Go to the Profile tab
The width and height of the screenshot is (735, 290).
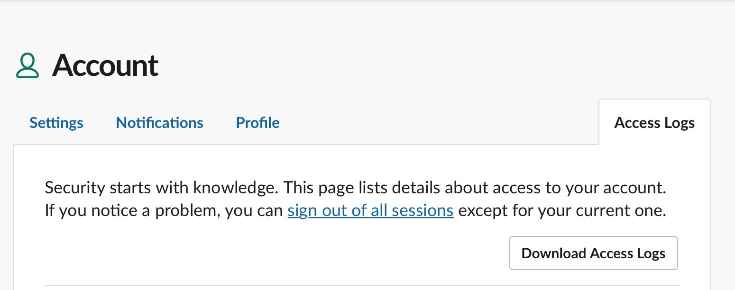pos(257,123)
